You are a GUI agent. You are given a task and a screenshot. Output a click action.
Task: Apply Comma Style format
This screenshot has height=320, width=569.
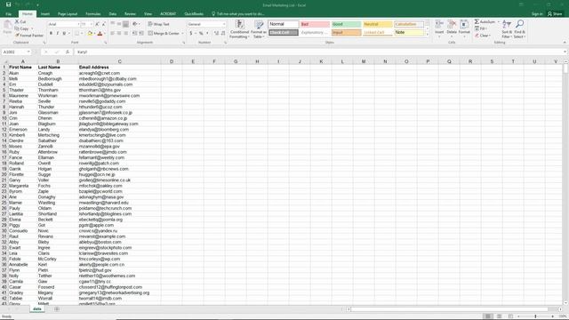207,34
